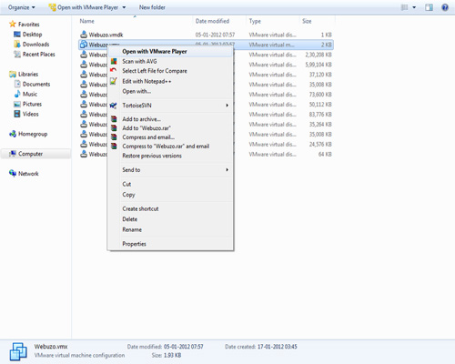Choose Restore previous versions

point(152,156)
